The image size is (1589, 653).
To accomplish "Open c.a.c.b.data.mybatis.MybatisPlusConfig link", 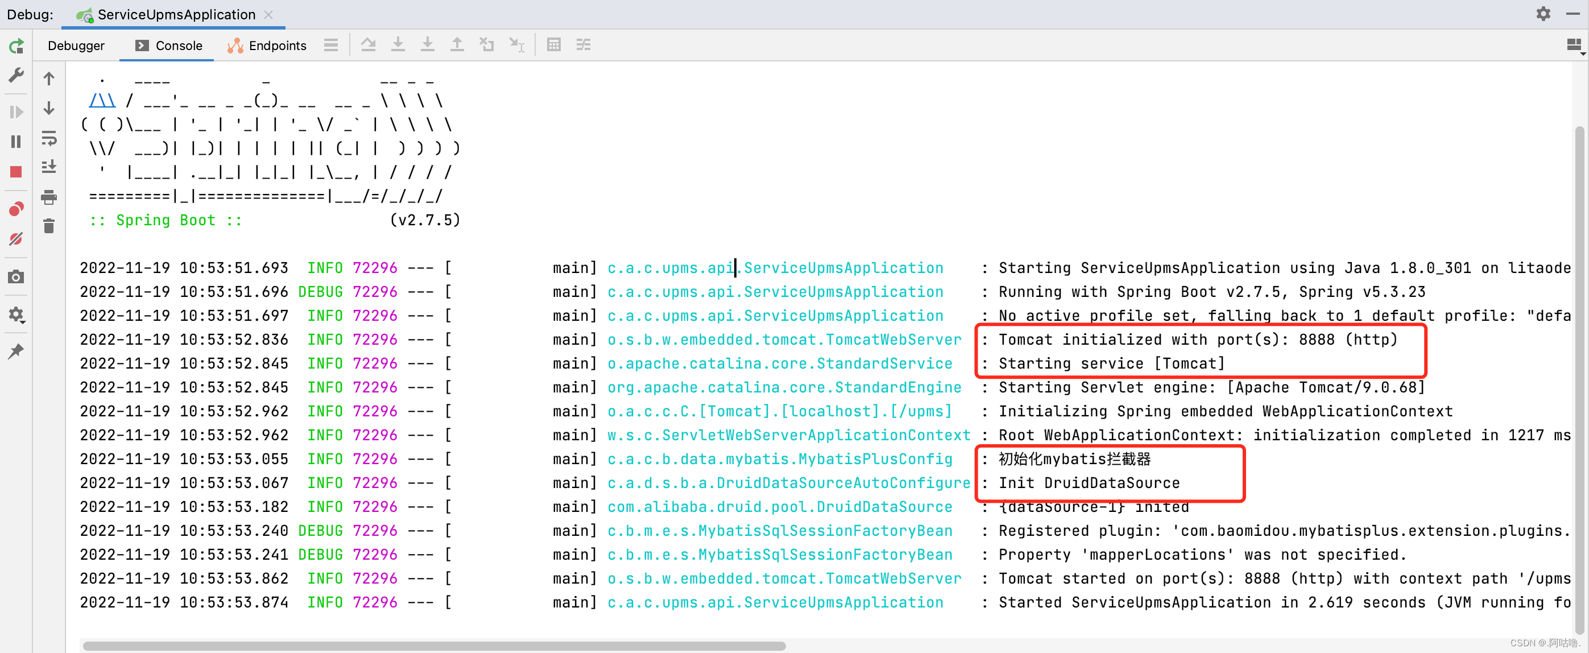I will tap(780, 459).
